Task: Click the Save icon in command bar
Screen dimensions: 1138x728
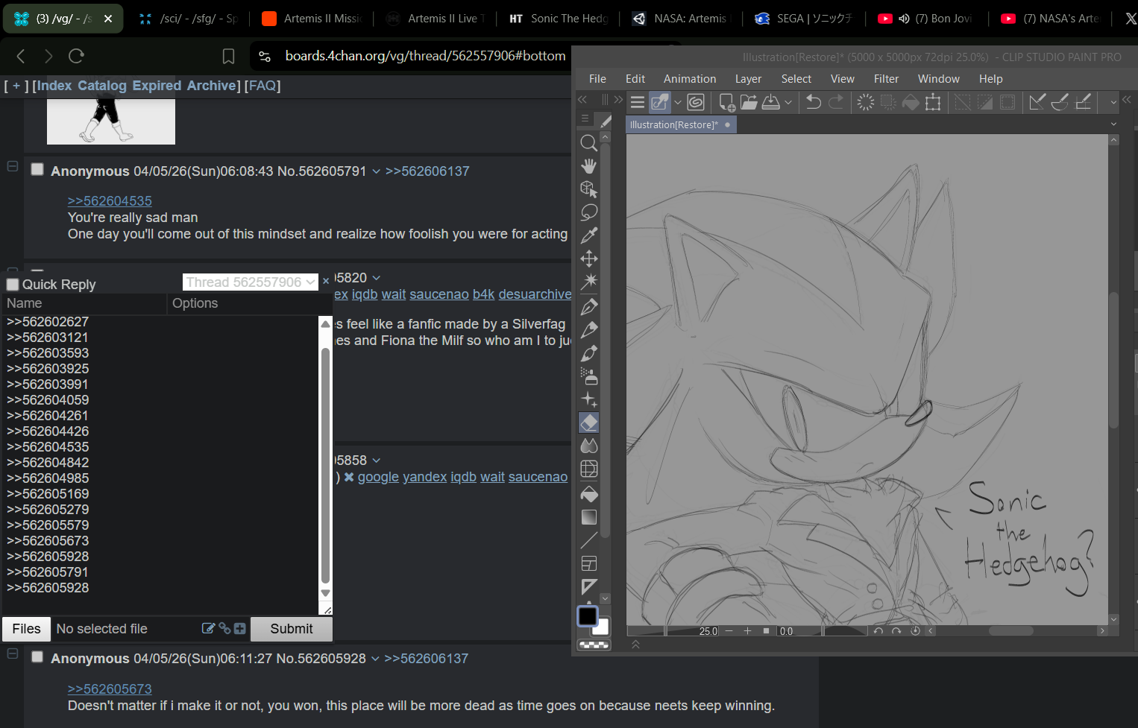Action: [770, 102]
